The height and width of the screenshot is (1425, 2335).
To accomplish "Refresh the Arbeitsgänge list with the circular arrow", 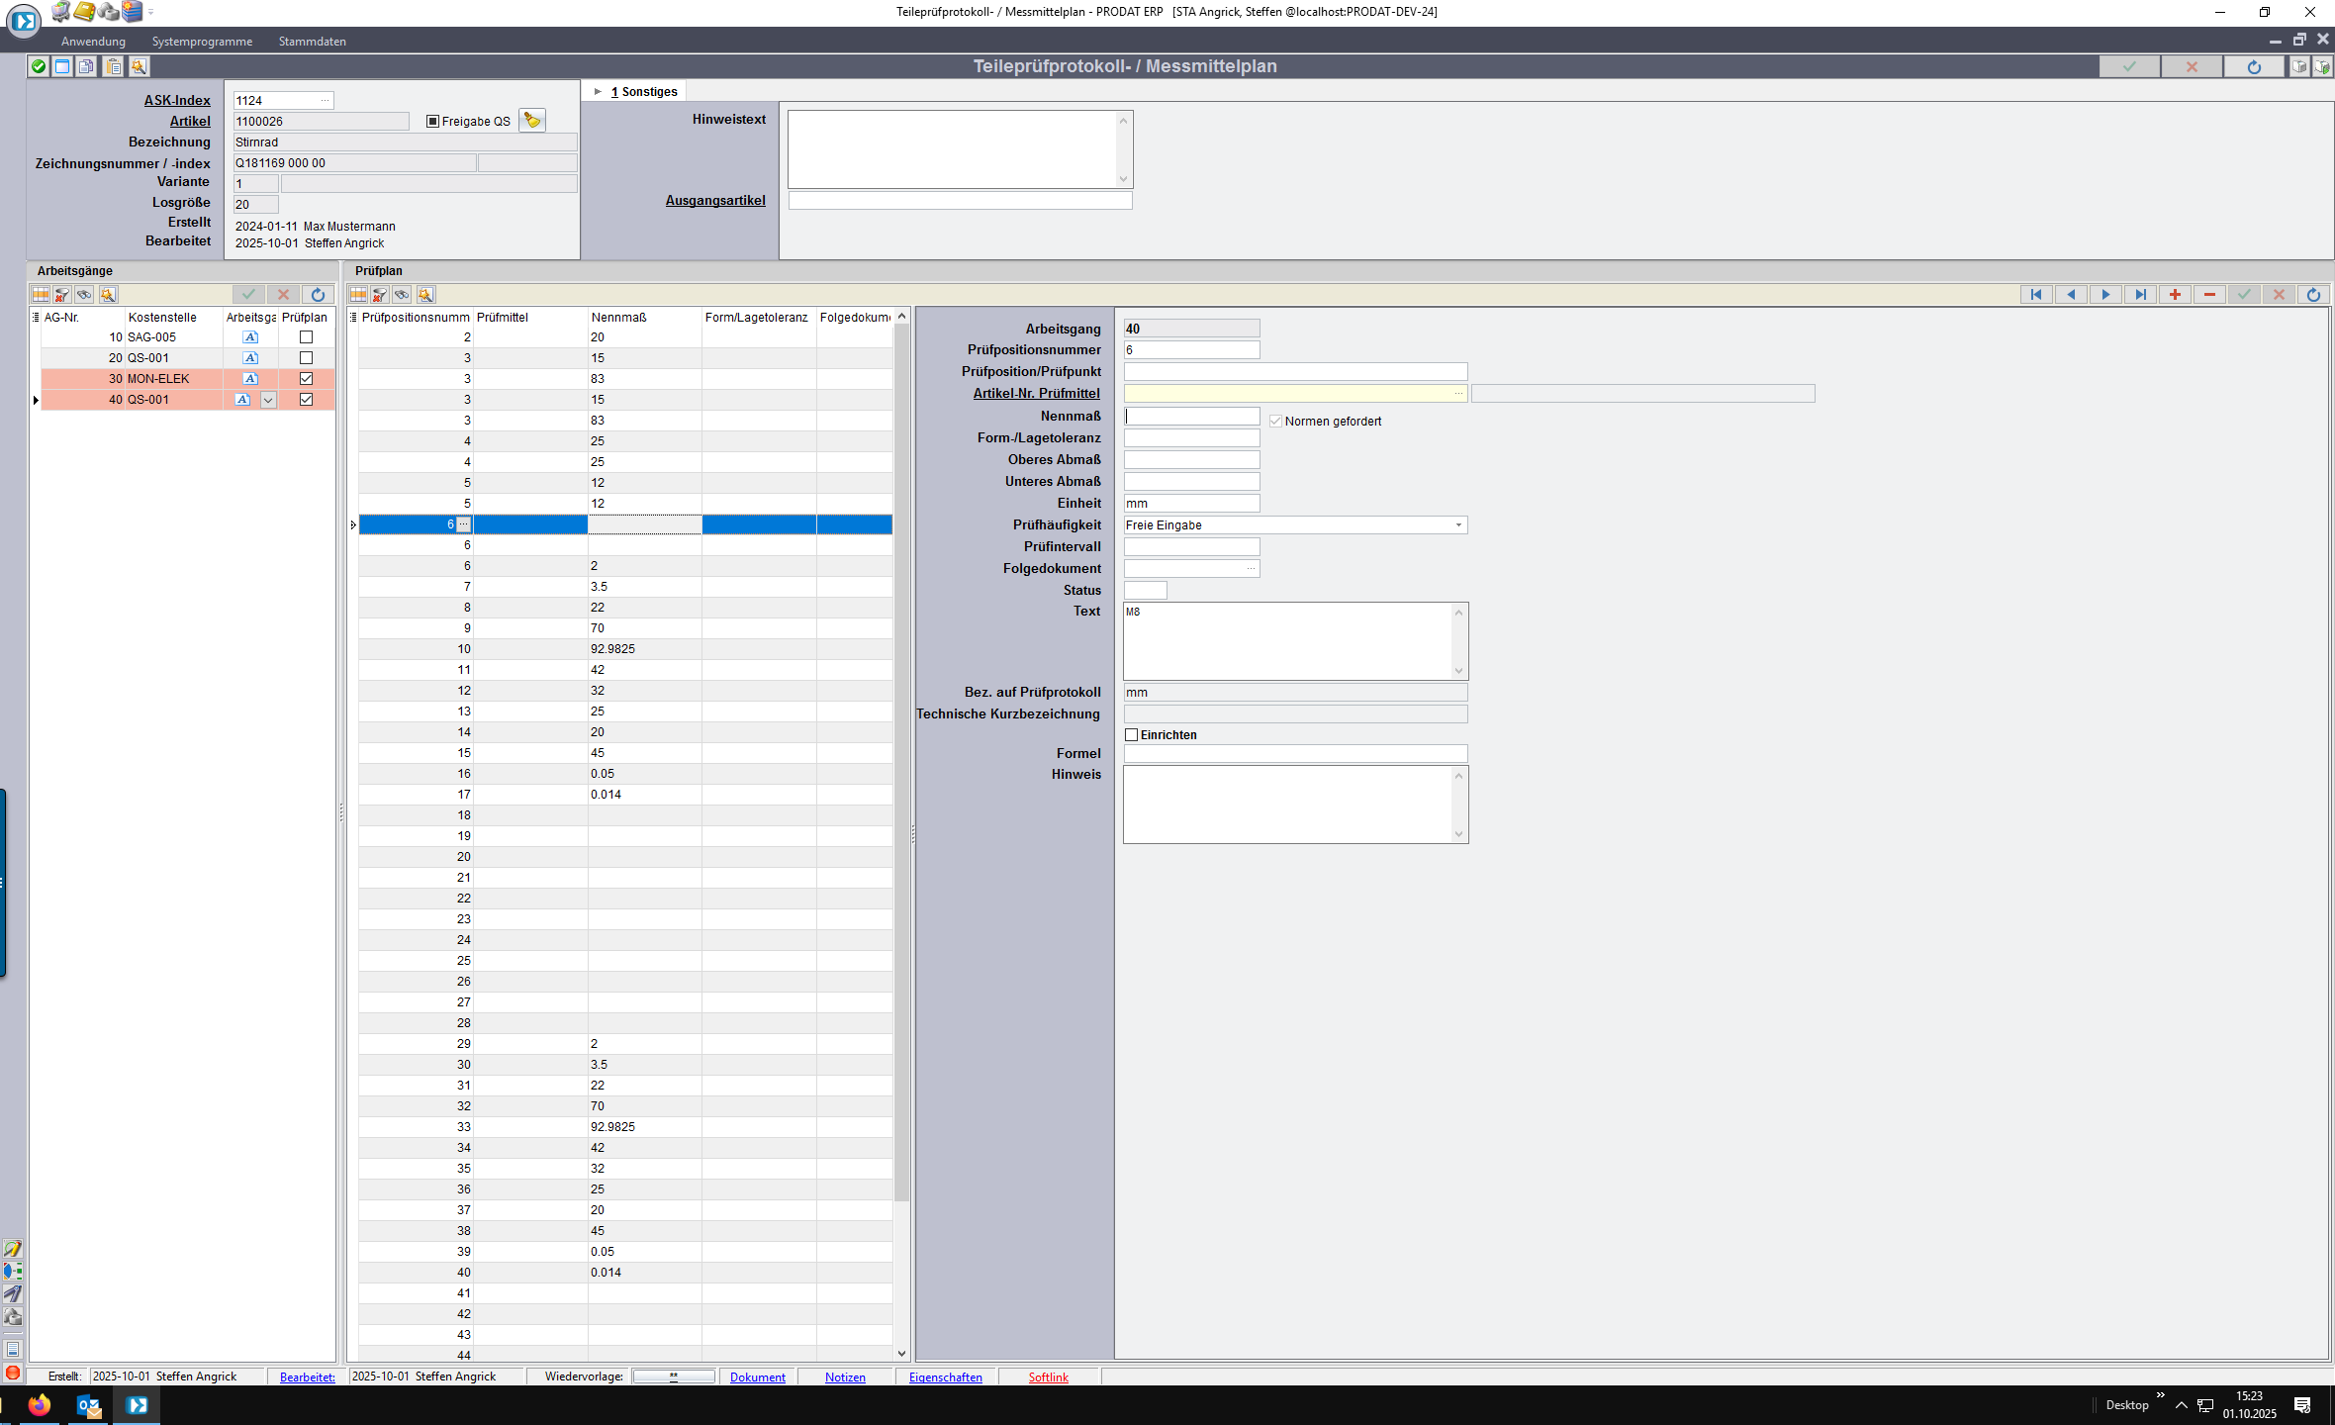I will 318,295.
